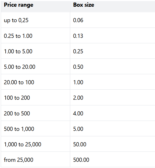Click the 0.50 box size cell
The height and width of the screenshot is (168, 155).
click(78, 67)
